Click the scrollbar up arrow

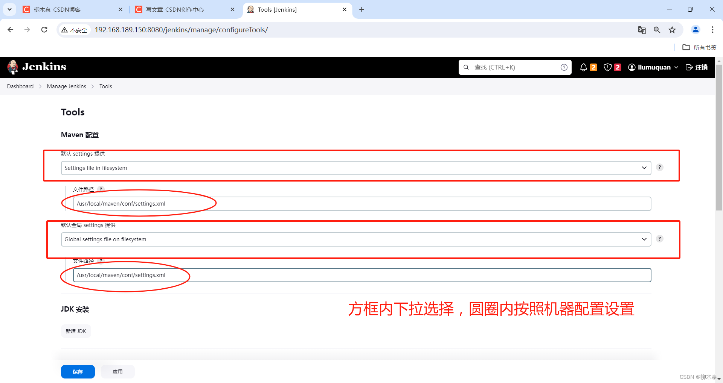pos(719,60)
